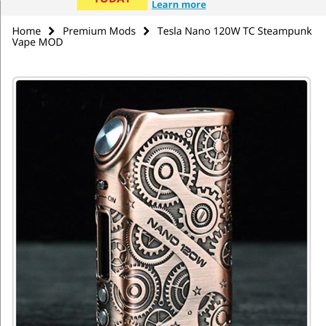Open the Premium Mods breadcrumb category
Viewport: 326px width, 326px height.
(99, 31)
